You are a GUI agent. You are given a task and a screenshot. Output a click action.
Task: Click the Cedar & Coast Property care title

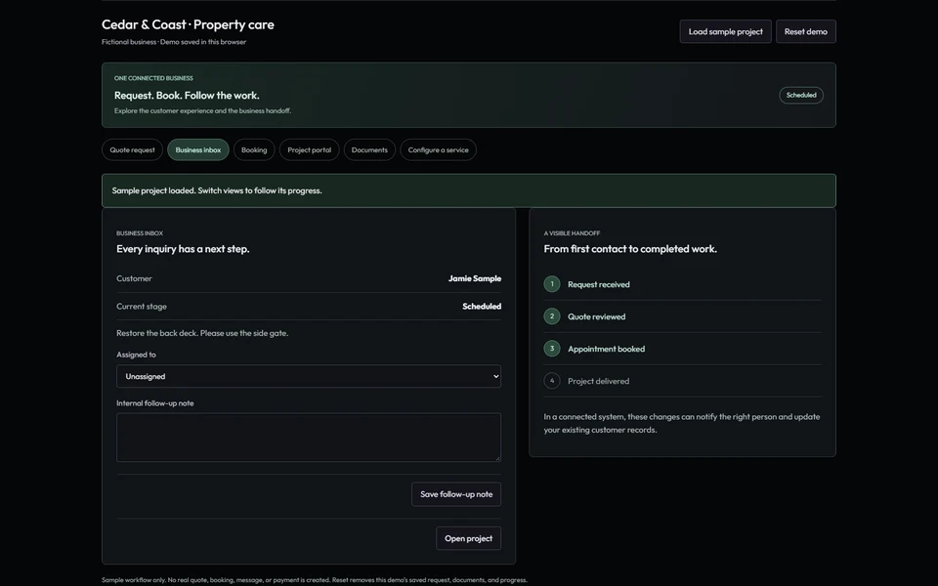coord(188,24)
